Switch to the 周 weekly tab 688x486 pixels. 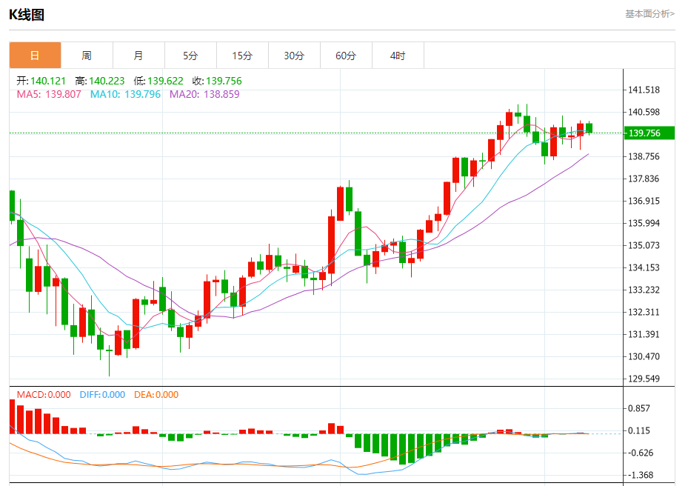(x=87, y=56)
